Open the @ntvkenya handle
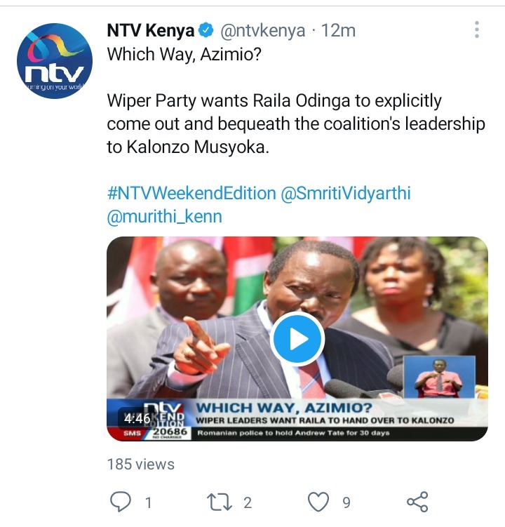 click(x=263, y=31)
